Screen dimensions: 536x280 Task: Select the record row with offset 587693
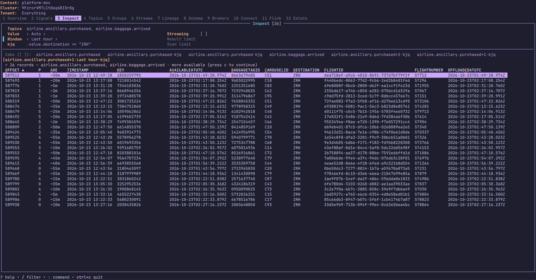pyautogui.click(x=255, y=80)
